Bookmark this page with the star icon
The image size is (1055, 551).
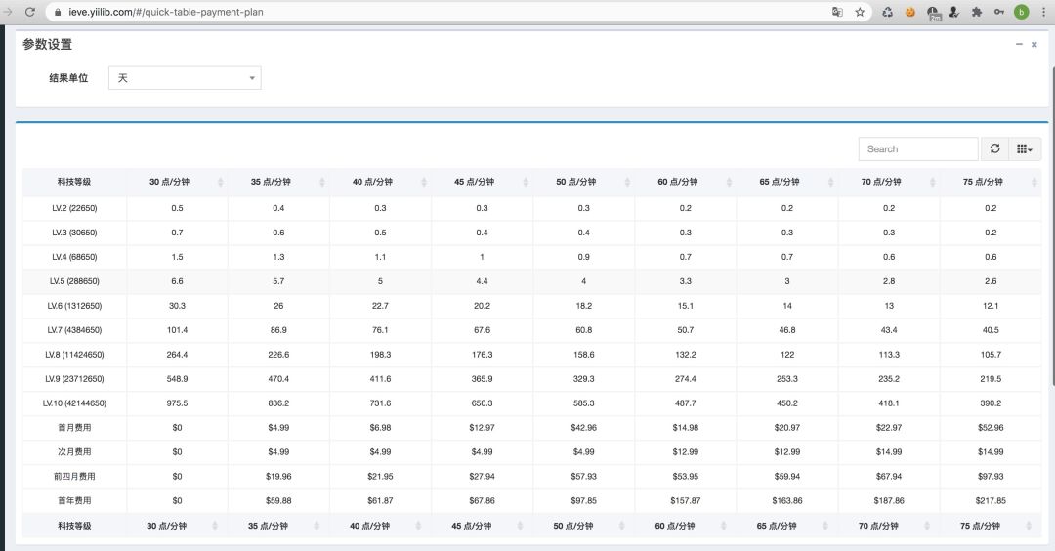click(x=860, y=12)
